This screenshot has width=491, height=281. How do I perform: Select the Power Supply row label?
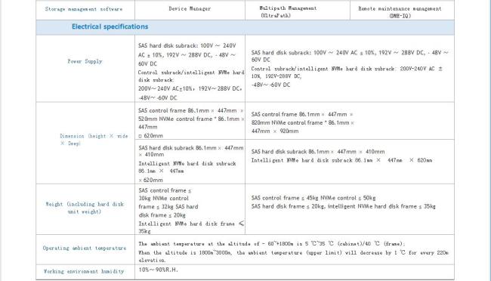click(85, 61)
